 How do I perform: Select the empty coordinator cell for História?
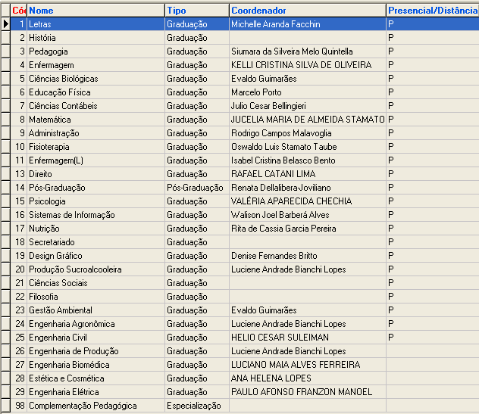click(x=307, y=38)
